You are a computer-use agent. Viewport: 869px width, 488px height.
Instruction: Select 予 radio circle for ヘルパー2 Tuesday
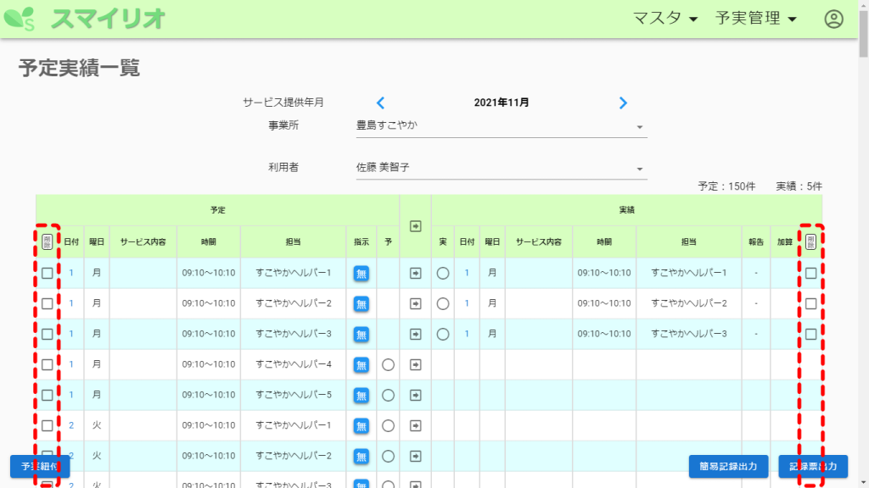coord(388,456)
